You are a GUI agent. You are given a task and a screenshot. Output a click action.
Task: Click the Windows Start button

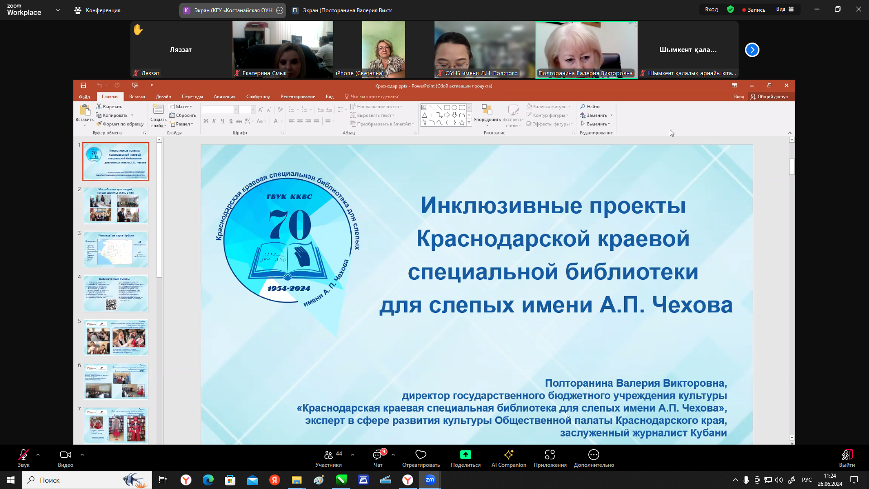[11, 480]
